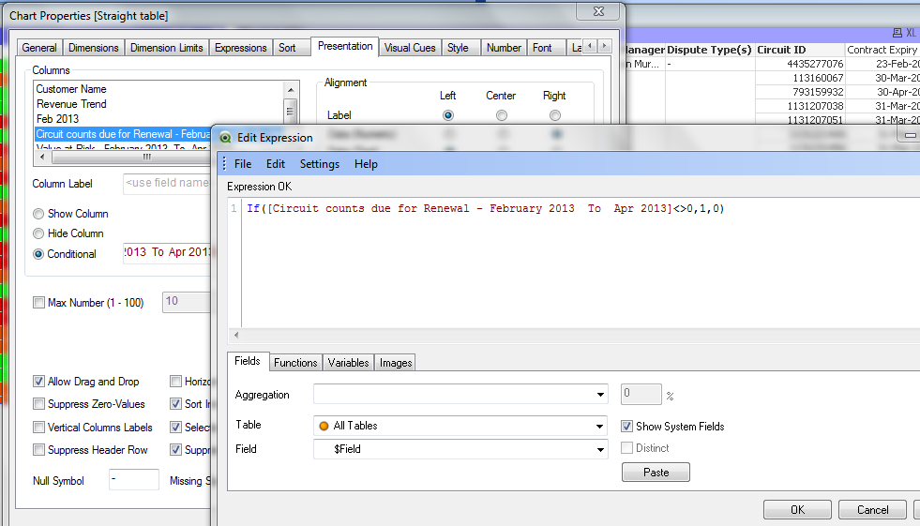Click the Null Symbol input field
920x526 pixels.
(134, 480)
